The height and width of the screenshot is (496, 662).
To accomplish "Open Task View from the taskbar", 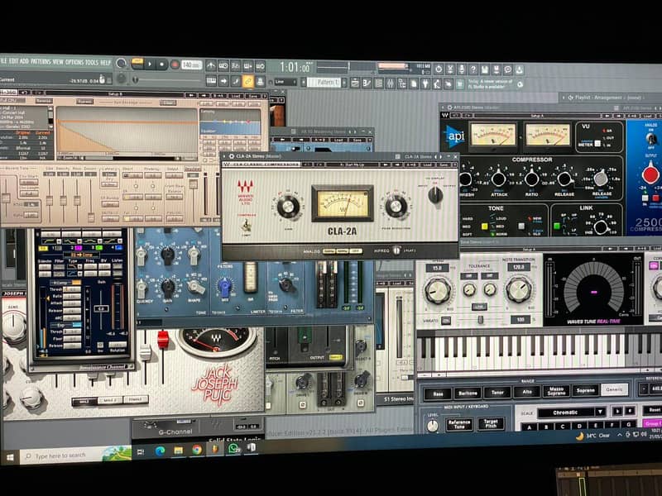I will click(x=141, y=451).
